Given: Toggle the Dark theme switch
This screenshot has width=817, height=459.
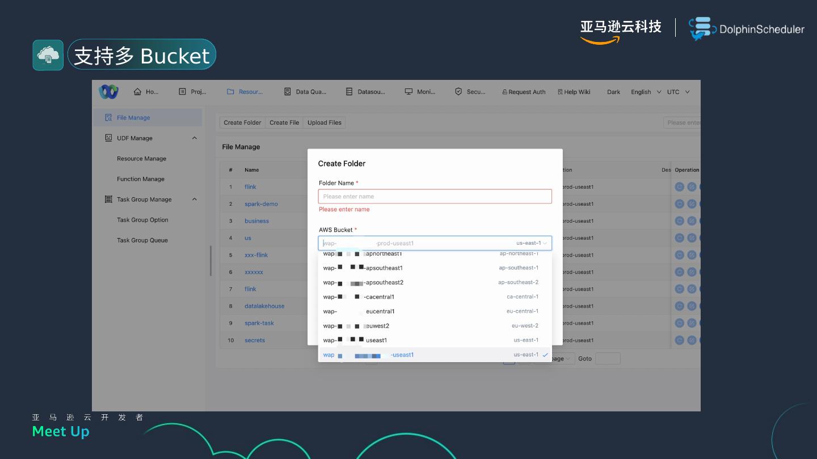Looking at the screenshot, I should [613, 92].
